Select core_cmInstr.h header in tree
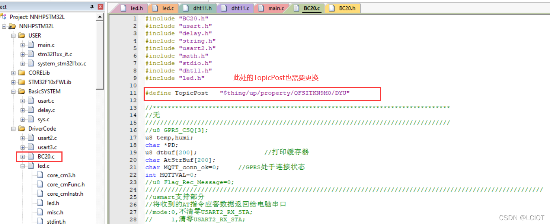Image resolution: width=550 pixels, height=224 pixels. (x=65, y=194)
